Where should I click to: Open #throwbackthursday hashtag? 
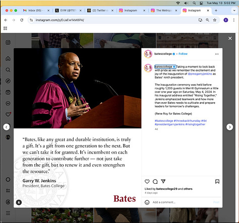(x=187, y=121)
